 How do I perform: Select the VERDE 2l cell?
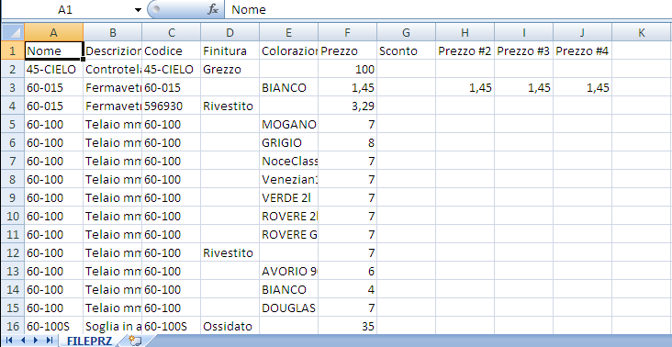[288, 198]
